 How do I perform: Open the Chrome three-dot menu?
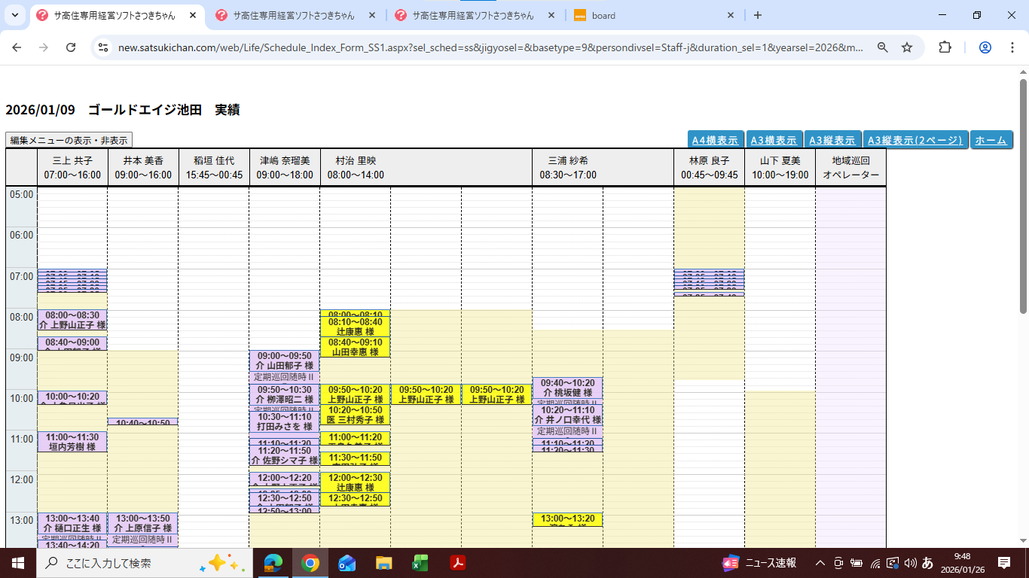coord(1011,47)
